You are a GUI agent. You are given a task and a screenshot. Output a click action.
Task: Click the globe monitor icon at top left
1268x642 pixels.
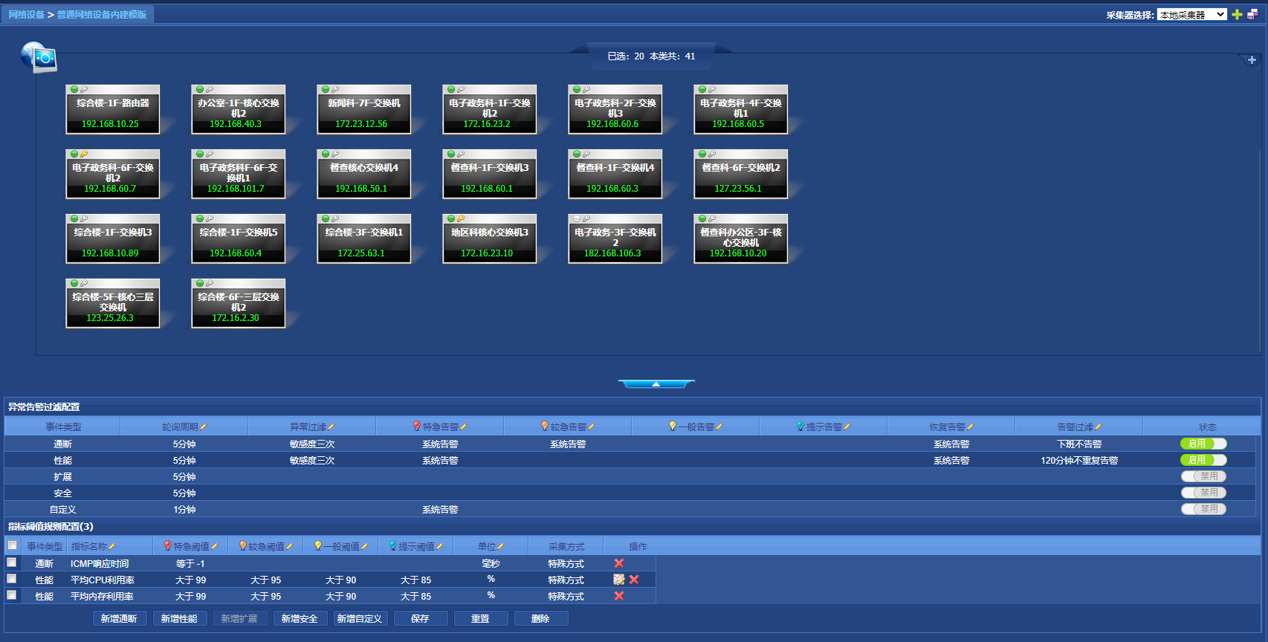39,57
